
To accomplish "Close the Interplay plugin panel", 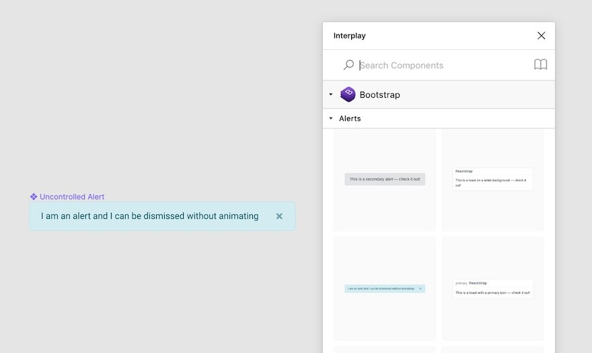I will tap(541, 36).
